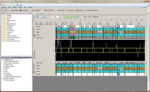Expand the 16 Menedzsment információk node
Screen dimensions: 150x92
click(x=2, y=41)
